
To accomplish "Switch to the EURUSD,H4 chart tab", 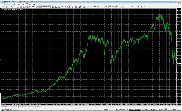I will click(x=6, y=107).
